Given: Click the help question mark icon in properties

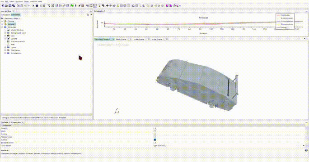Looking at the screenshot, I should pos(306,150).
